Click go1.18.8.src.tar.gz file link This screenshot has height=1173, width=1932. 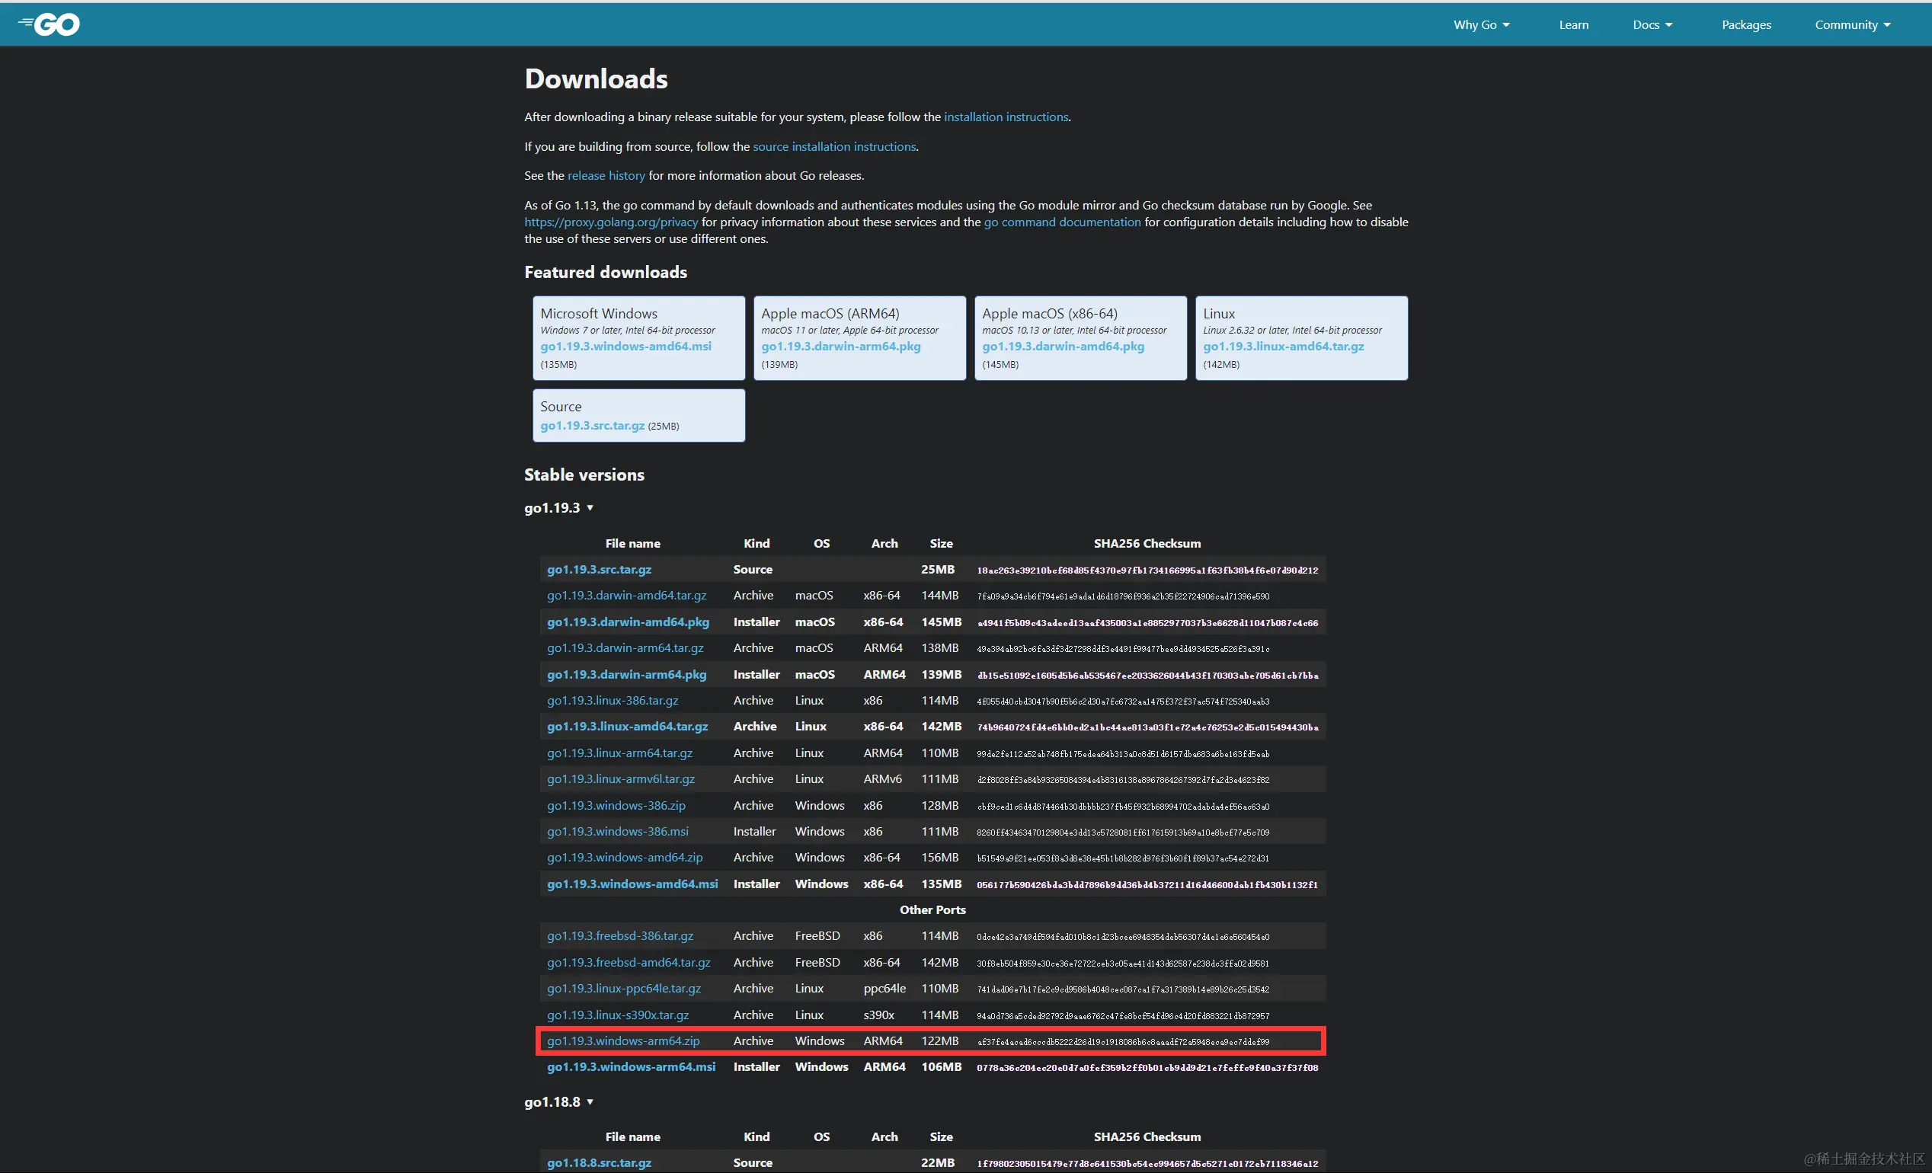coord(598,1162)
